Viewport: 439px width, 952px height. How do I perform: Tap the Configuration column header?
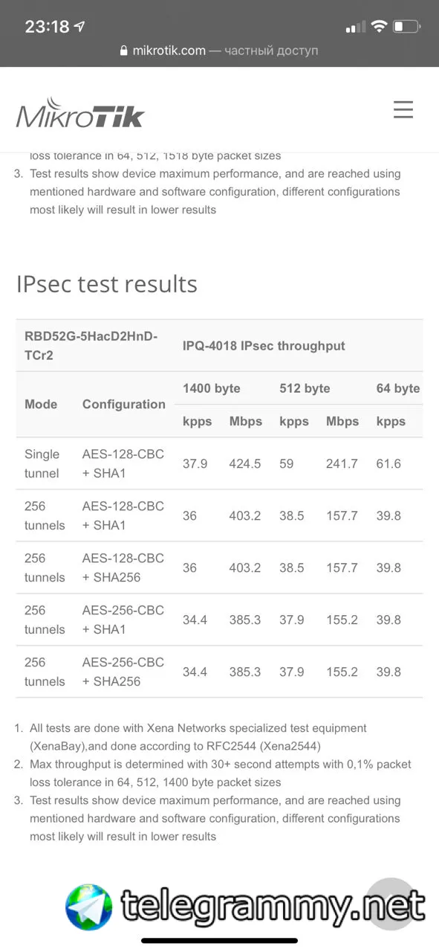[x=124, y=405]
